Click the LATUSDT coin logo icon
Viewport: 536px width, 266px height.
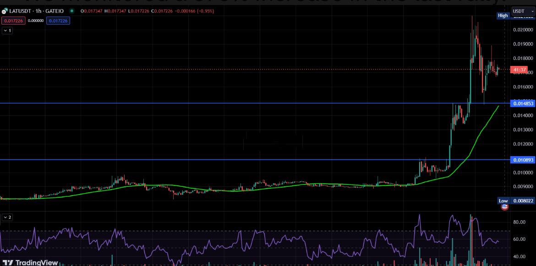(x=5, y=11)
